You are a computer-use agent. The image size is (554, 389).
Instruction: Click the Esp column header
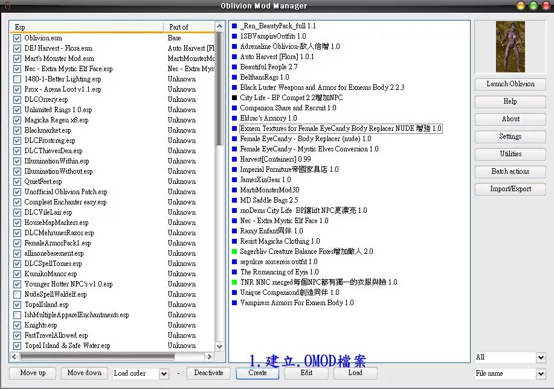[x=87, y=27]
